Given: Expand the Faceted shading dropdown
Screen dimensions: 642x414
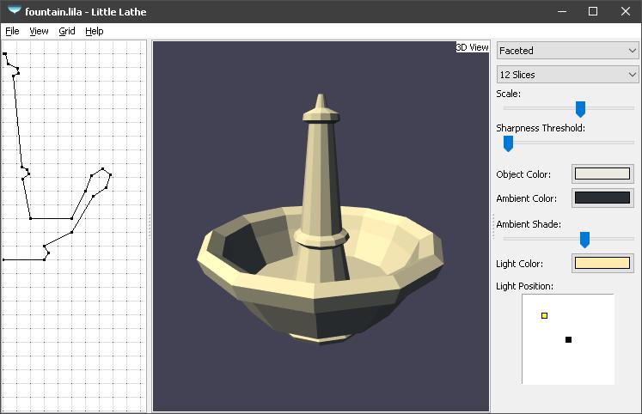Looking at the screenshot, I should pyautogui.click(x=567, y=51).
